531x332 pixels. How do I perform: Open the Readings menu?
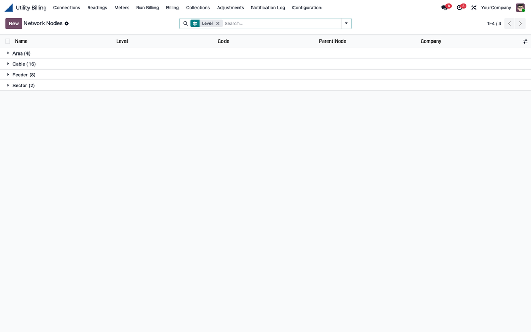(97, 7)
